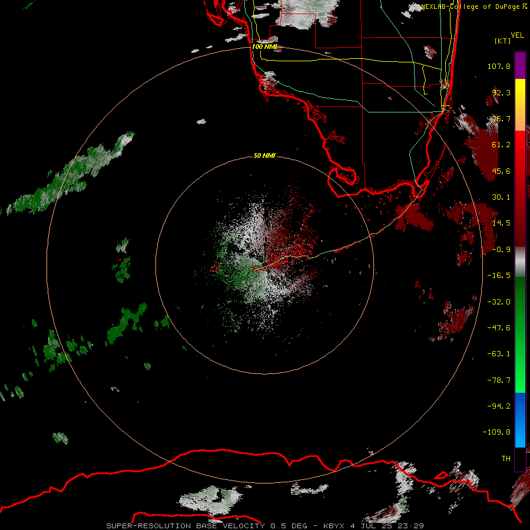This screenshot has width=530, height=530.
Task: Select the -32.0 velocity scale value
Action: [499, 302]
